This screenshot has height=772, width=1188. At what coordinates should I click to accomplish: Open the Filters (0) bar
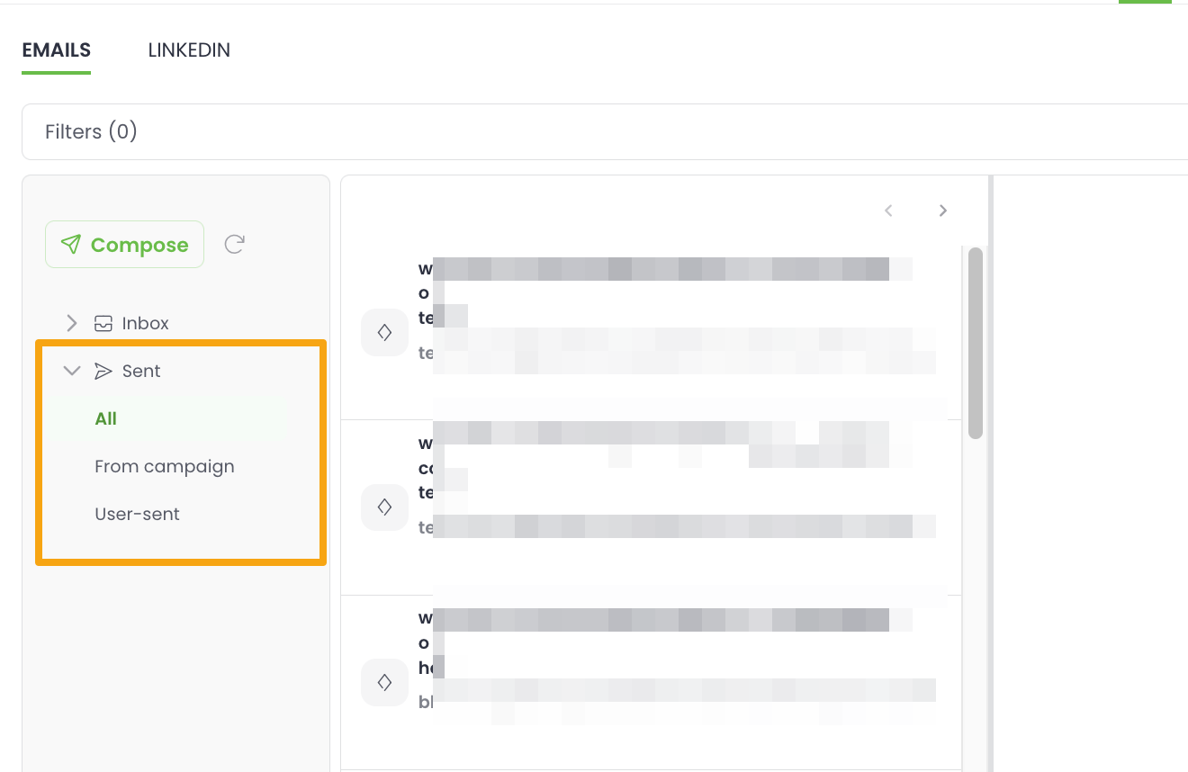click(605, 132)
